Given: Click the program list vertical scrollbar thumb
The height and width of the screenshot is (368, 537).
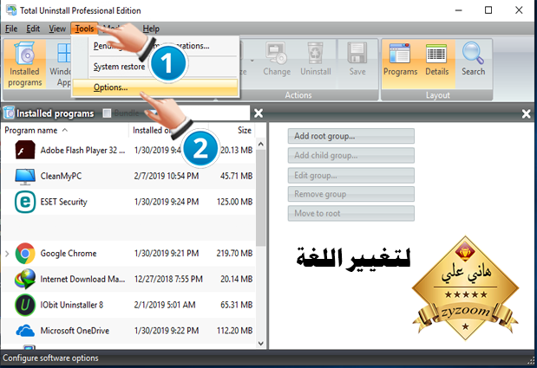Looking at the screenshot, I should point(261,197).
